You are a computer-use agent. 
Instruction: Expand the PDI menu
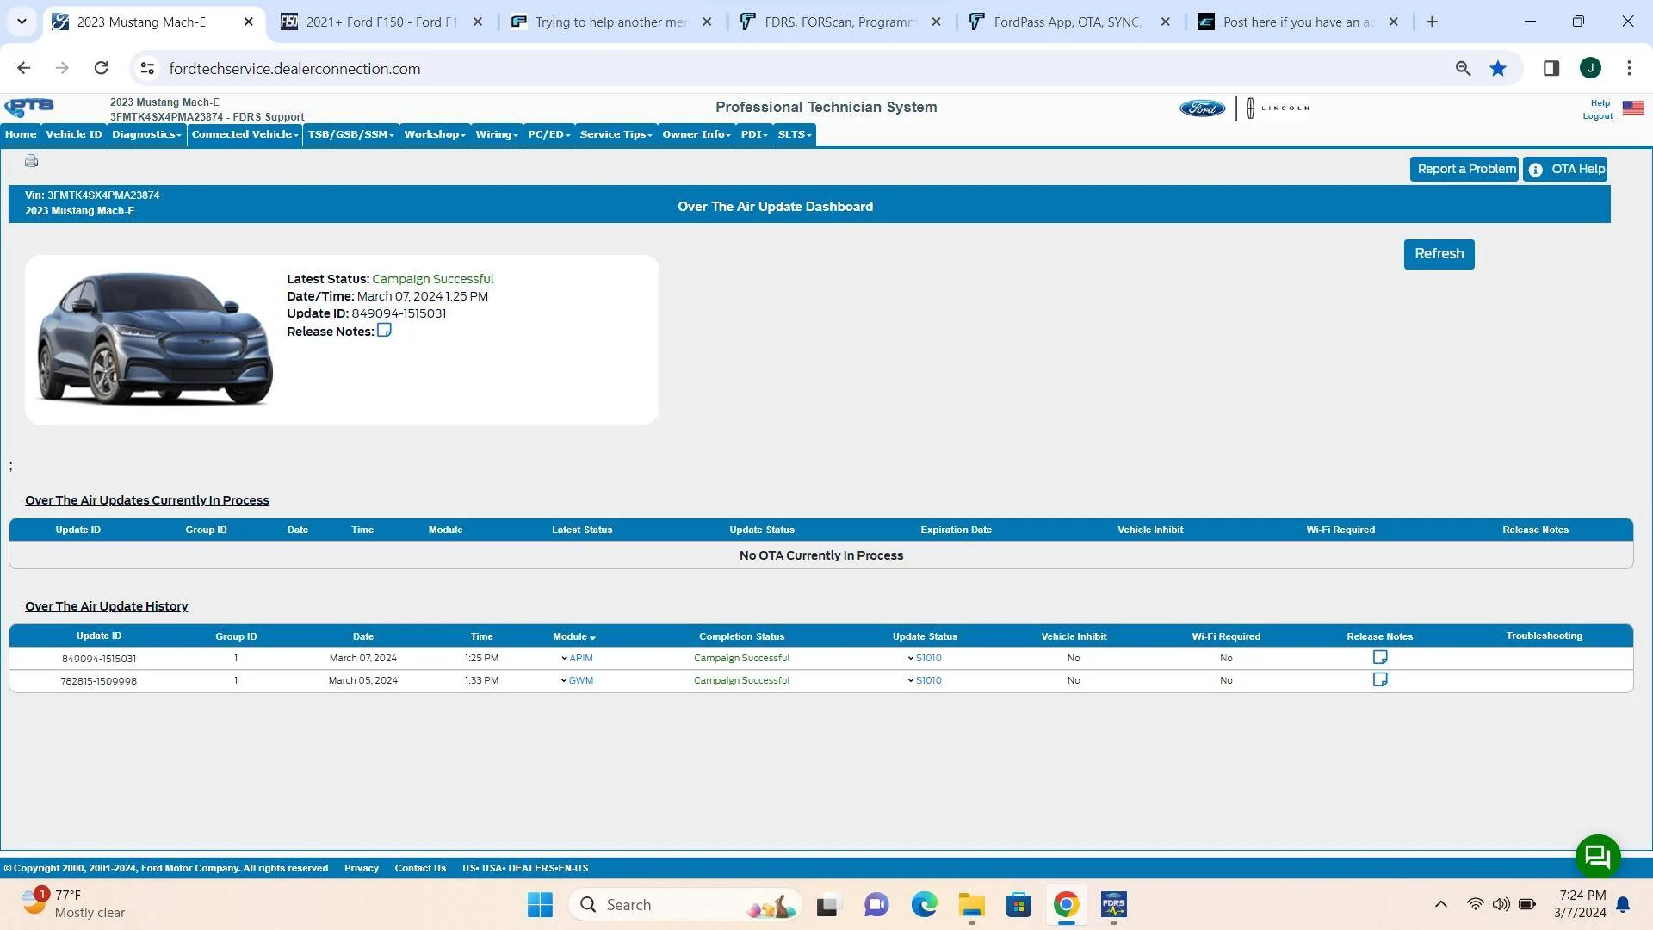pos(754,134)
